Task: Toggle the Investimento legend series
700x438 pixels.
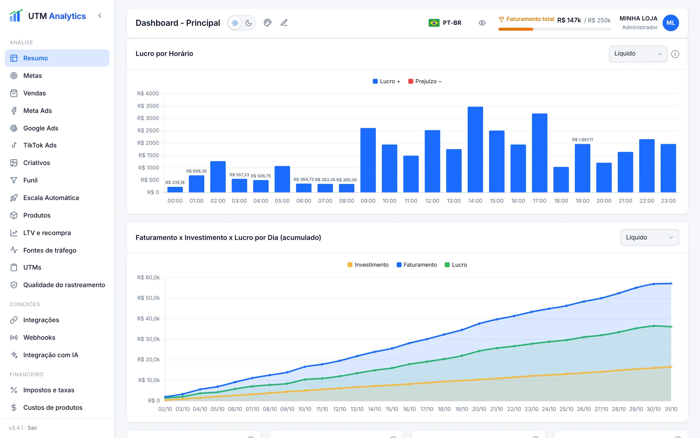Action: (x=368, y=265)
